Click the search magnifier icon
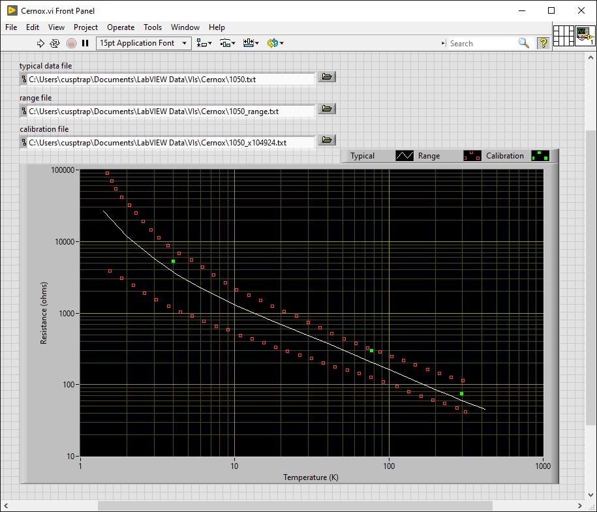Screen dimensions: 597x512 point(523,43)
